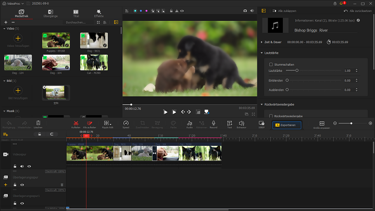Click the Lautstärke volume slider handle

pos(296,70)
